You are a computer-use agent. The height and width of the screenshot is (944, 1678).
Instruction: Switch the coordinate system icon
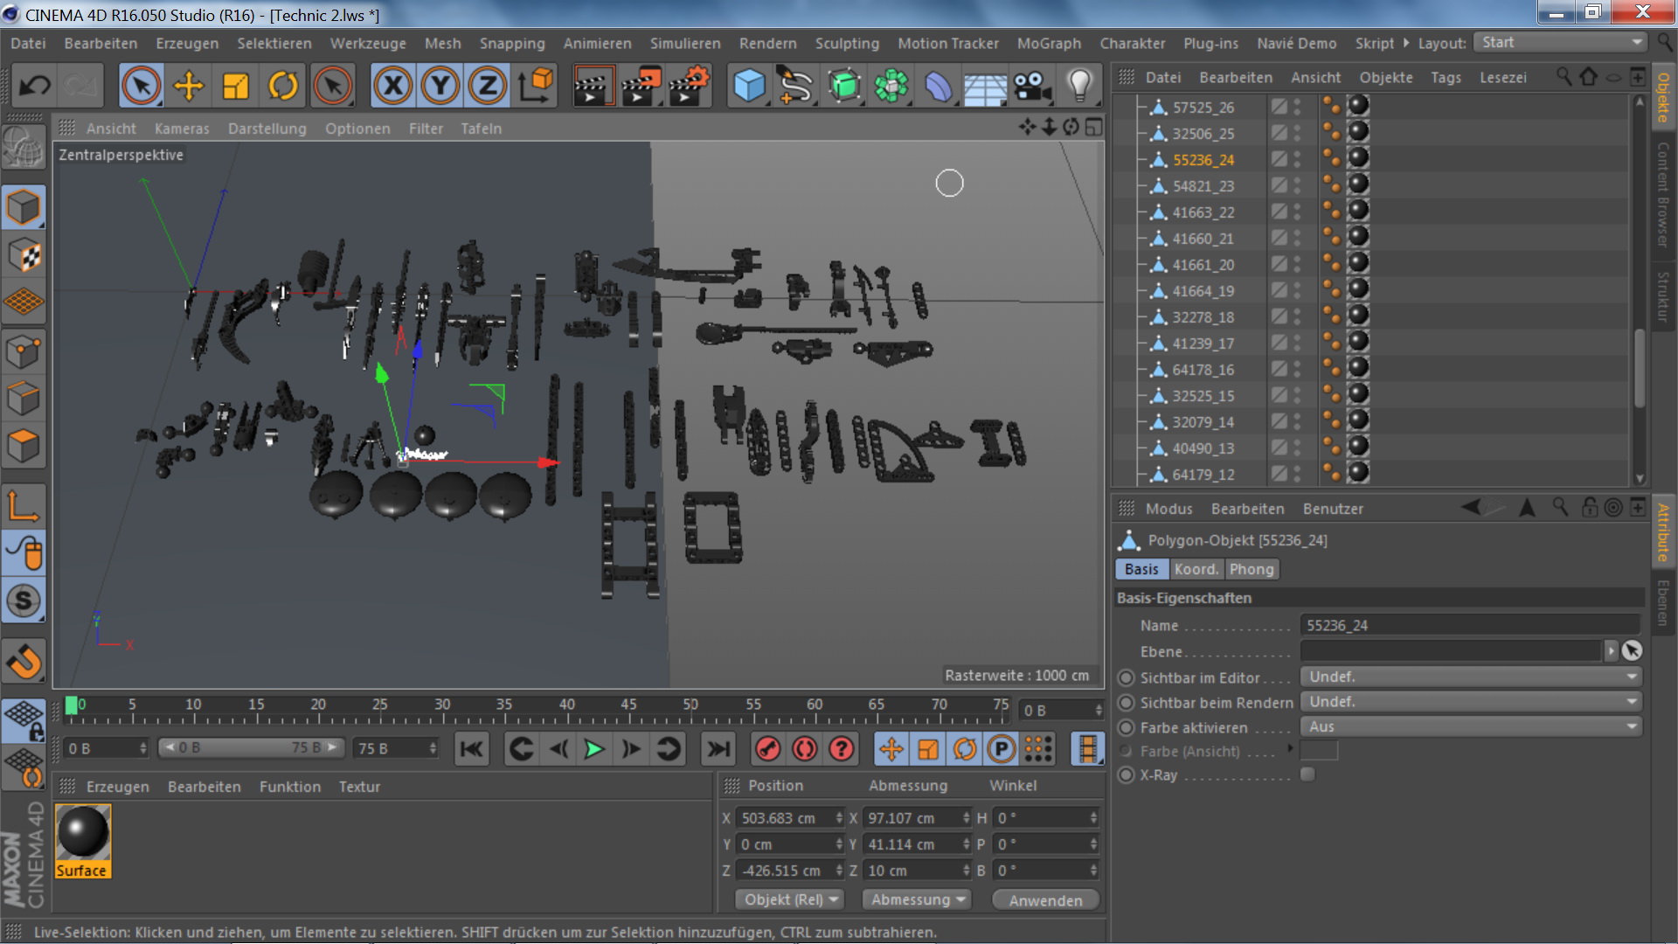(536, 86)
